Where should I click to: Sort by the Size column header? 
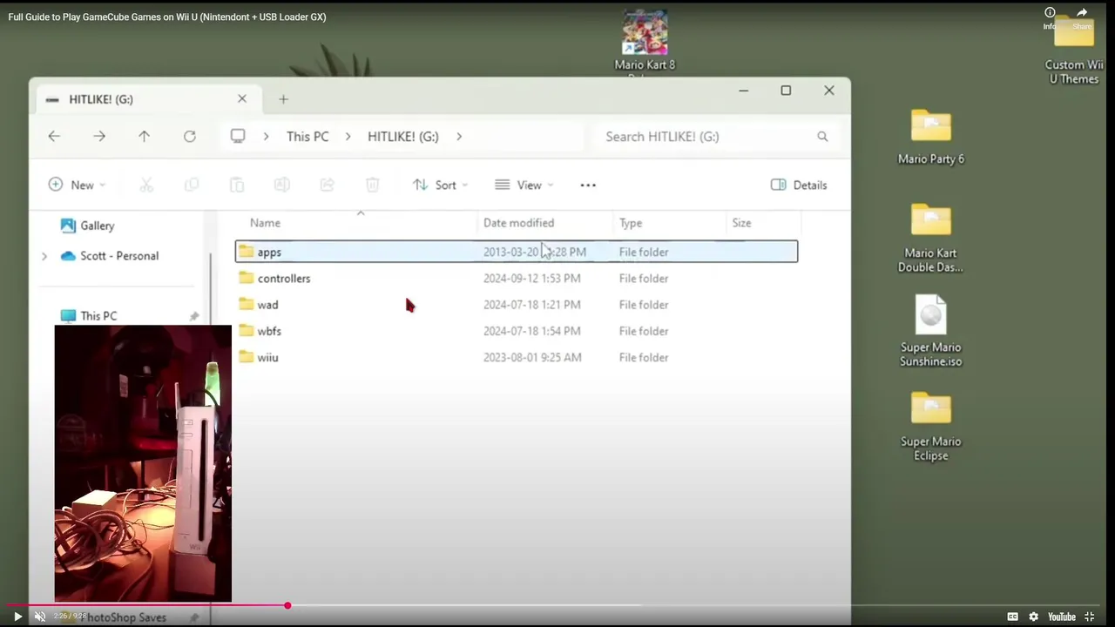762,223
